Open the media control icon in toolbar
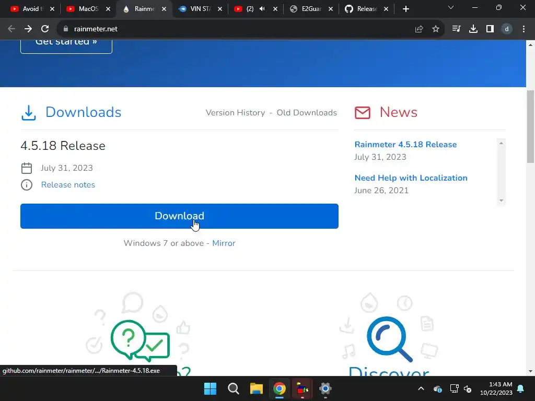 (x=456, y=29)
